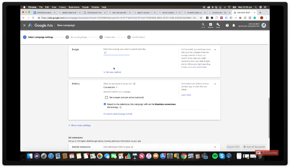Open Skype from the dock

pyautogui.click(x=222, y=156)
